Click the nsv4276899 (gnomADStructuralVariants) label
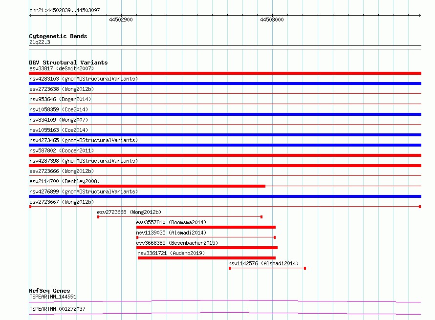This screenshot has width=435, height=320. pos(84,192)
